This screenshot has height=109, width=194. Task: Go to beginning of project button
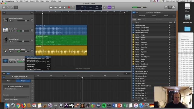tap(60, 7)
